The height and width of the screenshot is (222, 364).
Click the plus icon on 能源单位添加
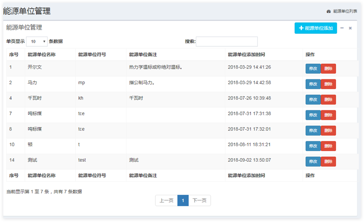coord(301,28)
